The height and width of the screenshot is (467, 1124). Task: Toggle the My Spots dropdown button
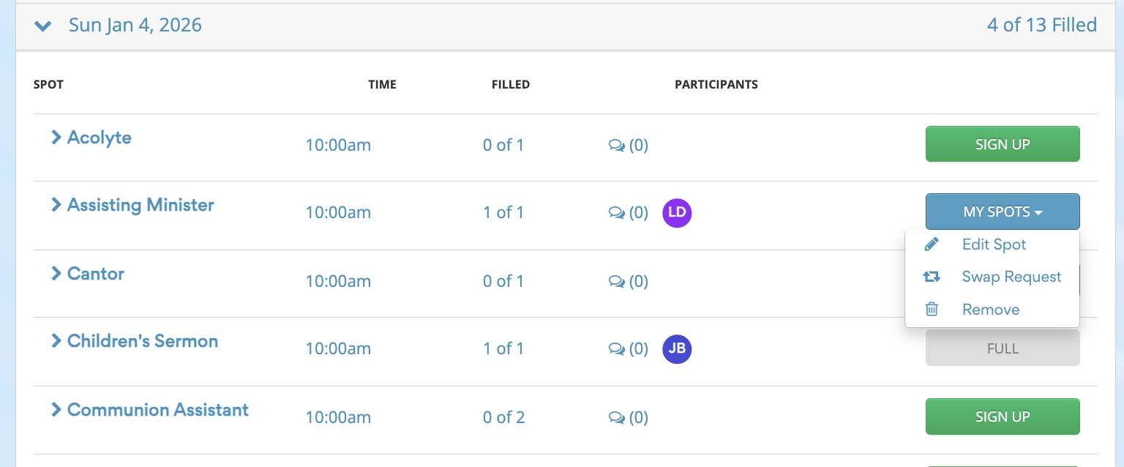tap(1002, 212)
